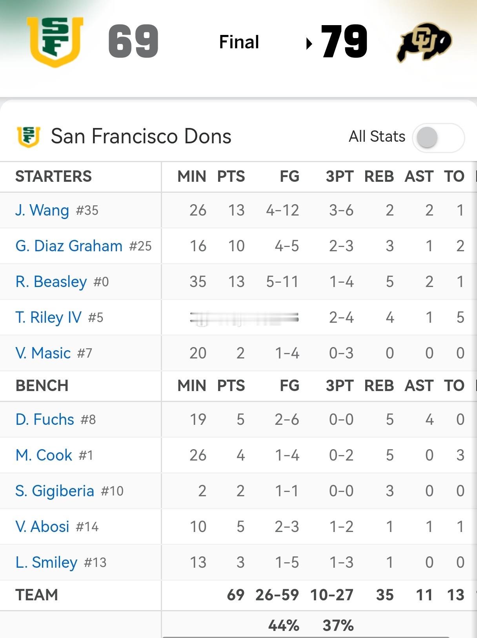
Task: Open V. Abosi player profile
Action: click(42, 527)
